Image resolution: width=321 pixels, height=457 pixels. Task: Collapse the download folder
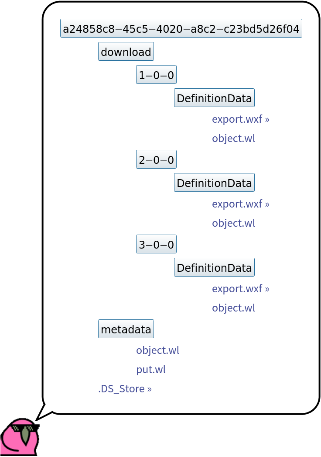point(126,52)
